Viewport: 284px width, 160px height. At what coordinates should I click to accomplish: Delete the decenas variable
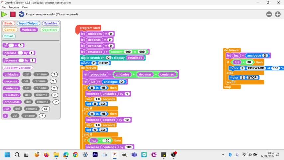[x=26, y=81]
